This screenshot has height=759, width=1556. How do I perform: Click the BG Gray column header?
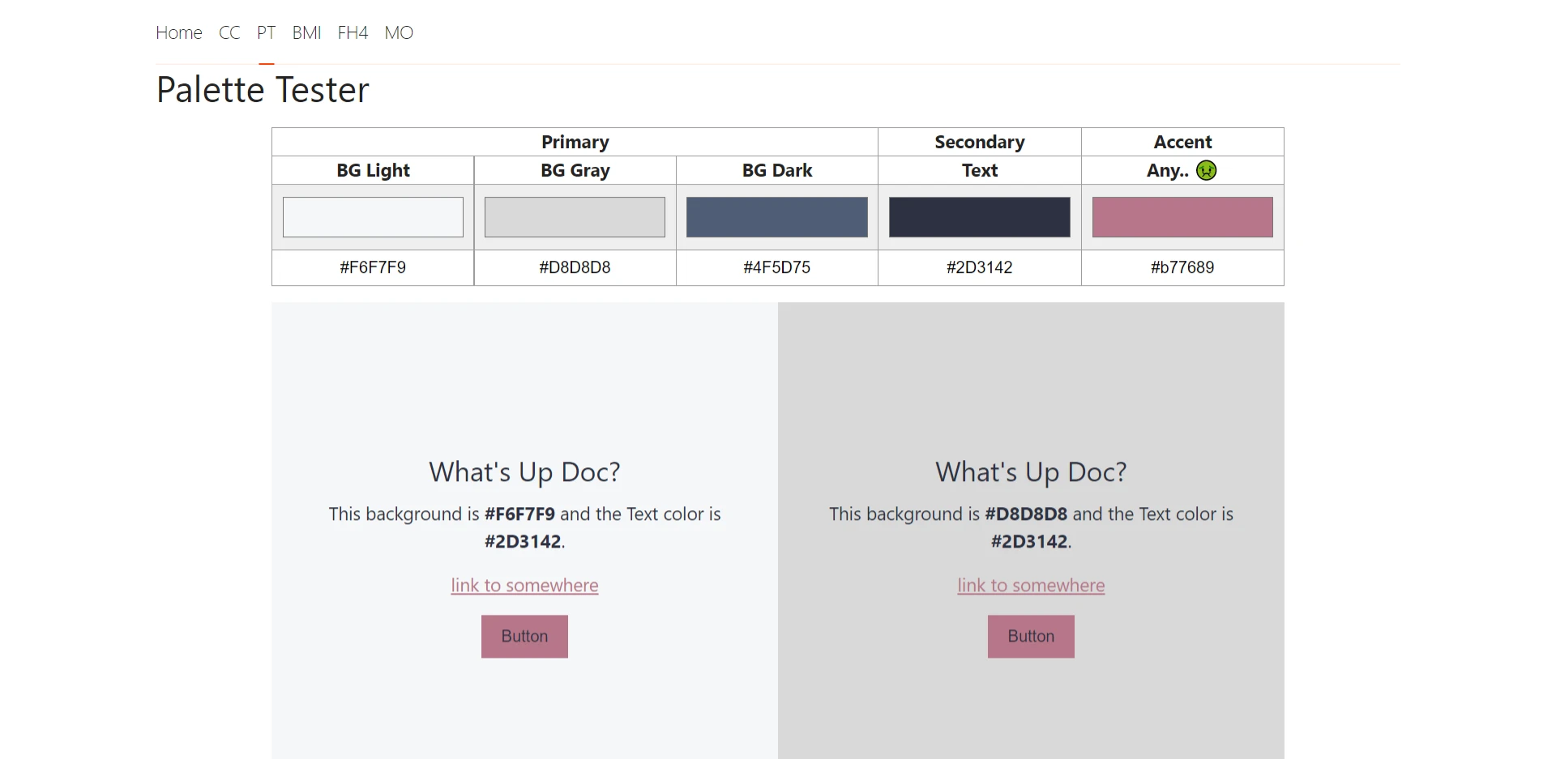575,170
